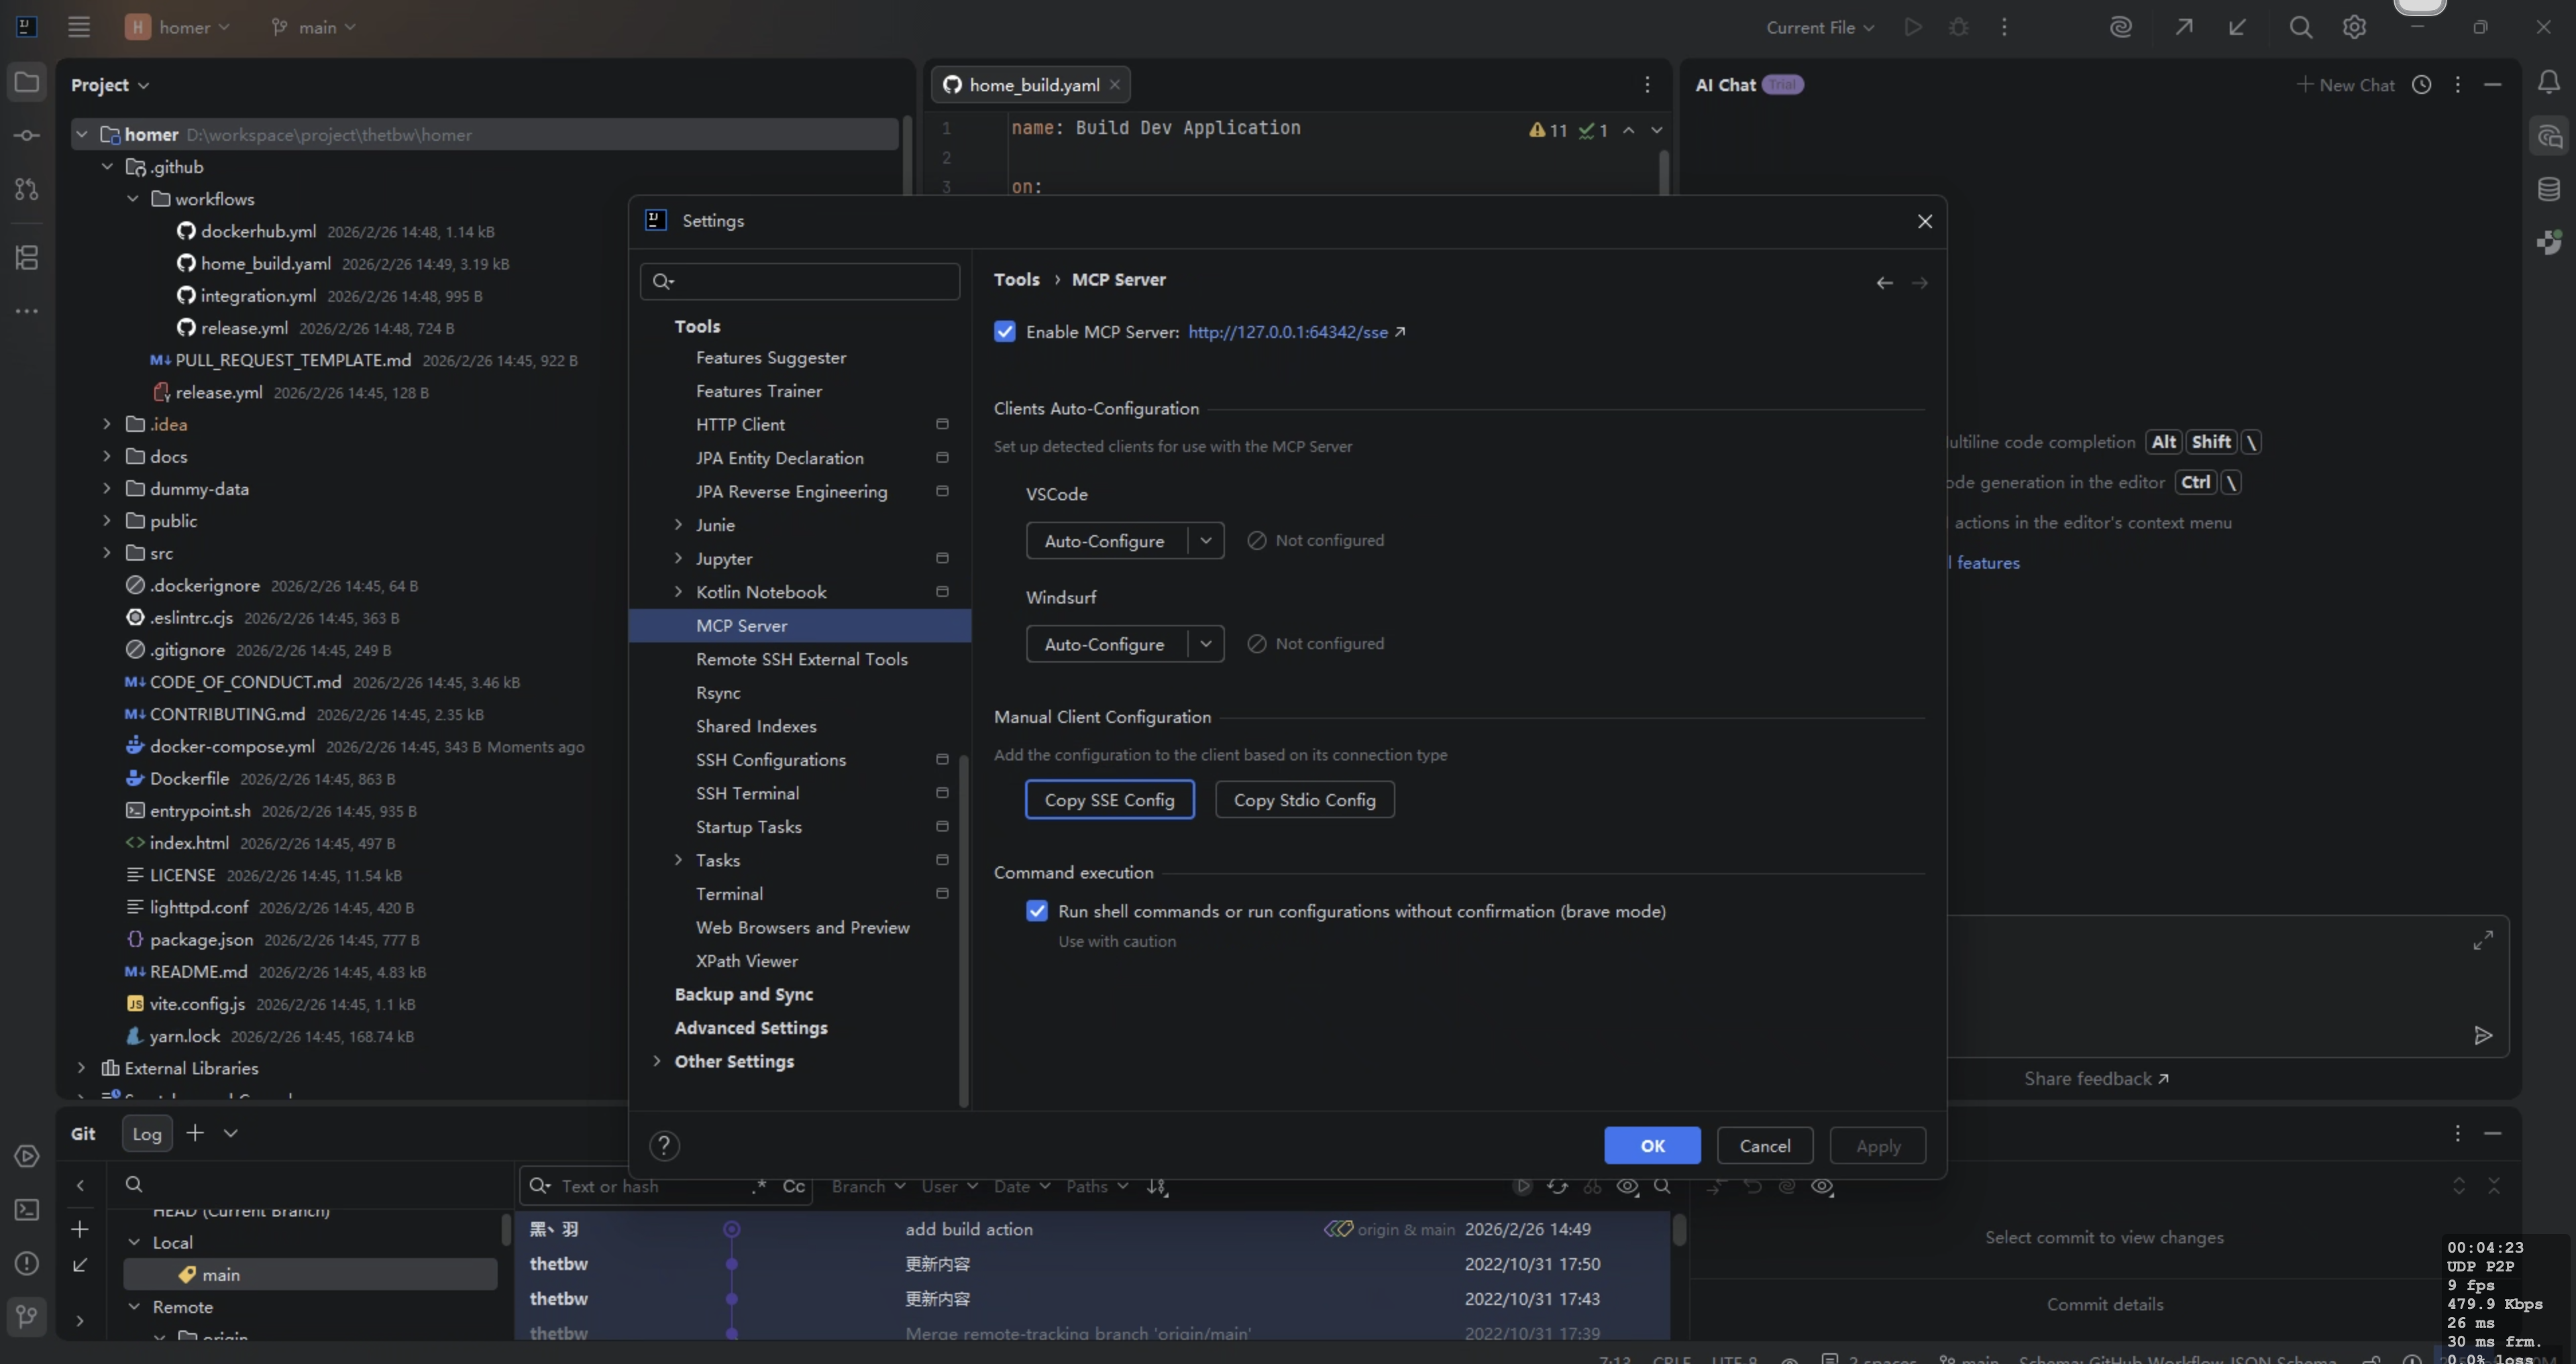Toggle match case Cc in Git log
This screenshot has width=2576, height=1364.
(x=793, y=1187)
